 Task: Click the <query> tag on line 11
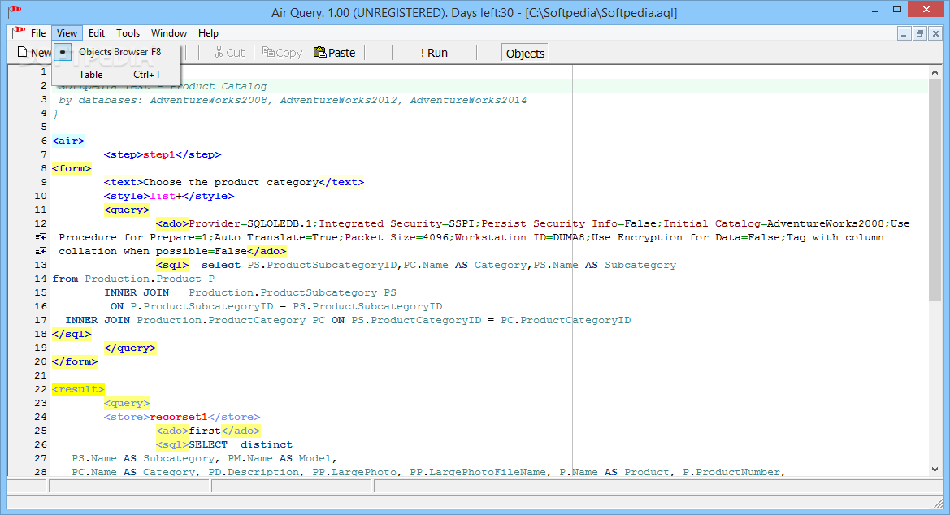click(127, 210)
